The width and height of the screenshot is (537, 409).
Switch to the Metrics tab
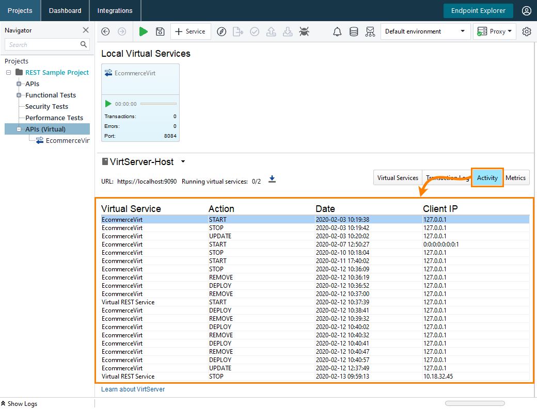point(515,177)
